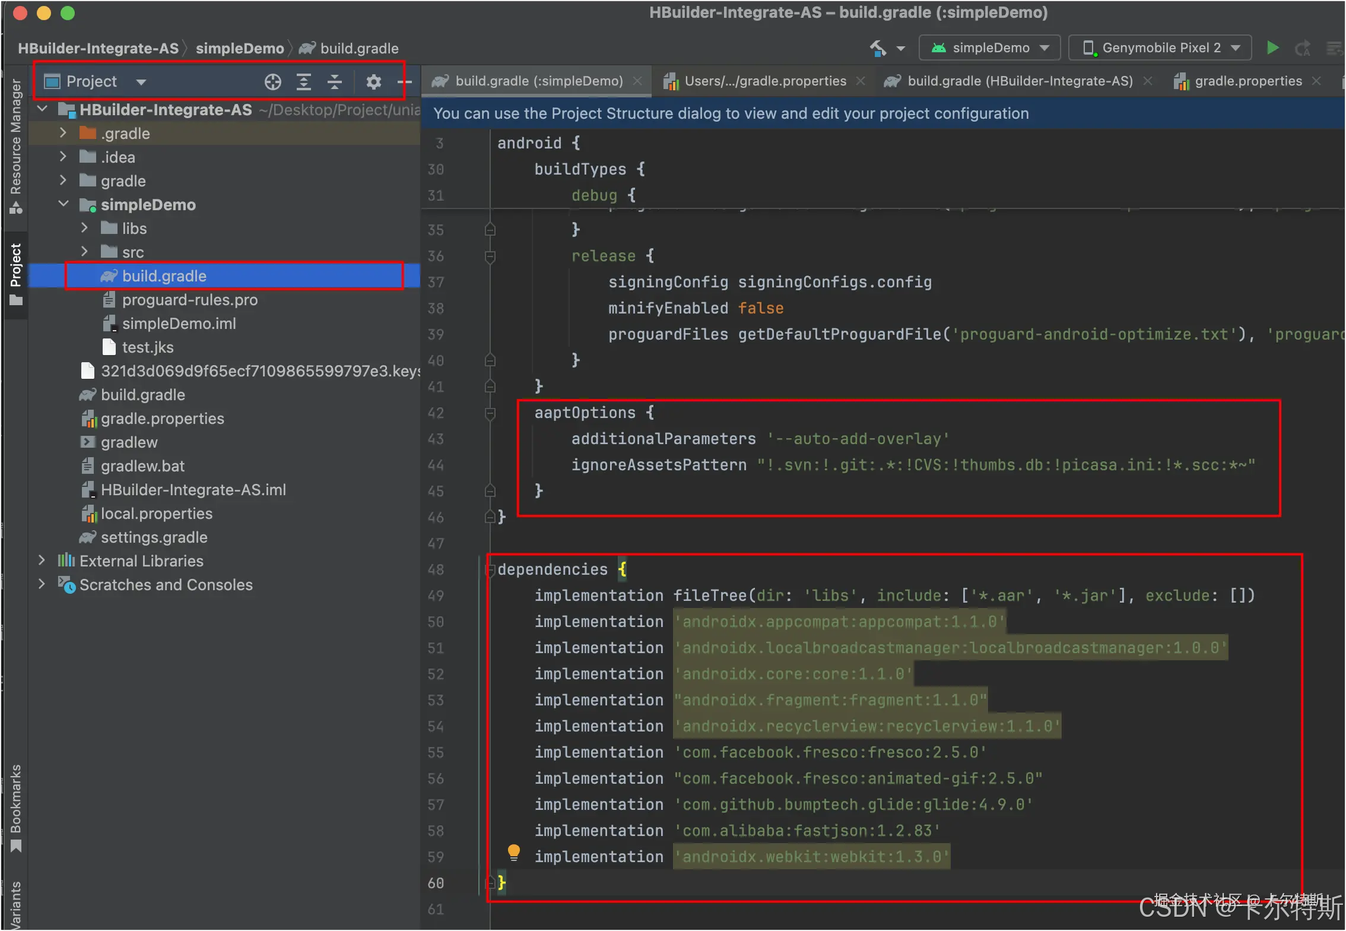
Task: Open Genymobile Pixel 2 device dropdown
Action: (1160, 48)
